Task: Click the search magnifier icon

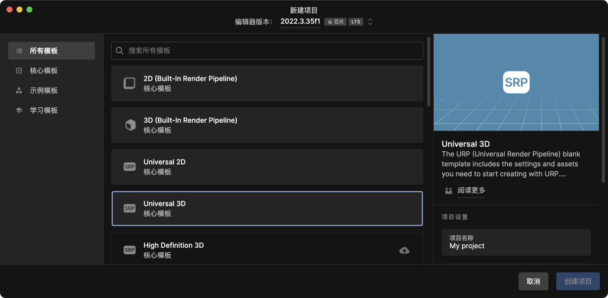Action: click(120, 51)
